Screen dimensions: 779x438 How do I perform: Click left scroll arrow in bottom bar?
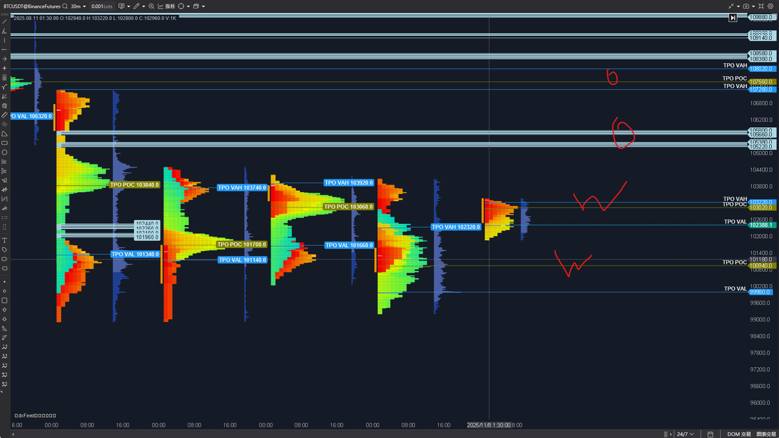(x=12, y=433)
